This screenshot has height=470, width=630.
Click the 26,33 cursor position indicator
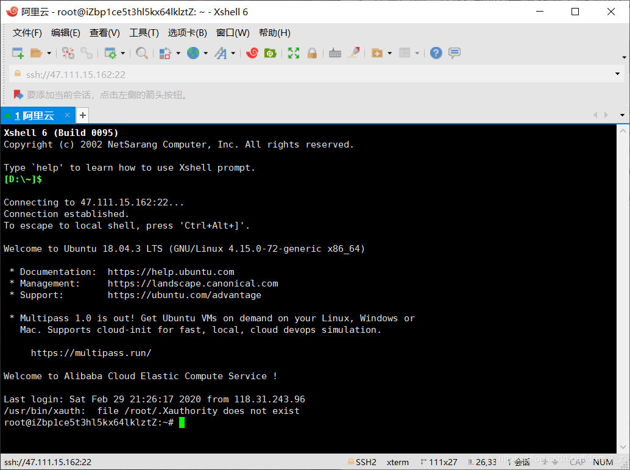tap(483, 462)
